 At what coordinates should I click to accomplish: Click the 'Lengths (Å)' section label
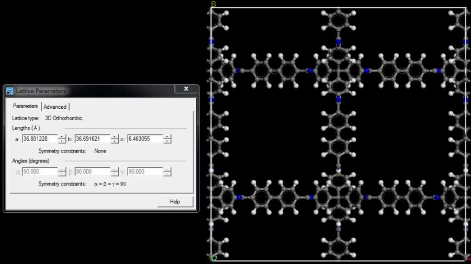coord(26,128)
